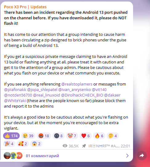Screen dimensions: 150x167
Task: Open the Poco X3 Pro | Updates channel
Action: click(x=25, y=7)
